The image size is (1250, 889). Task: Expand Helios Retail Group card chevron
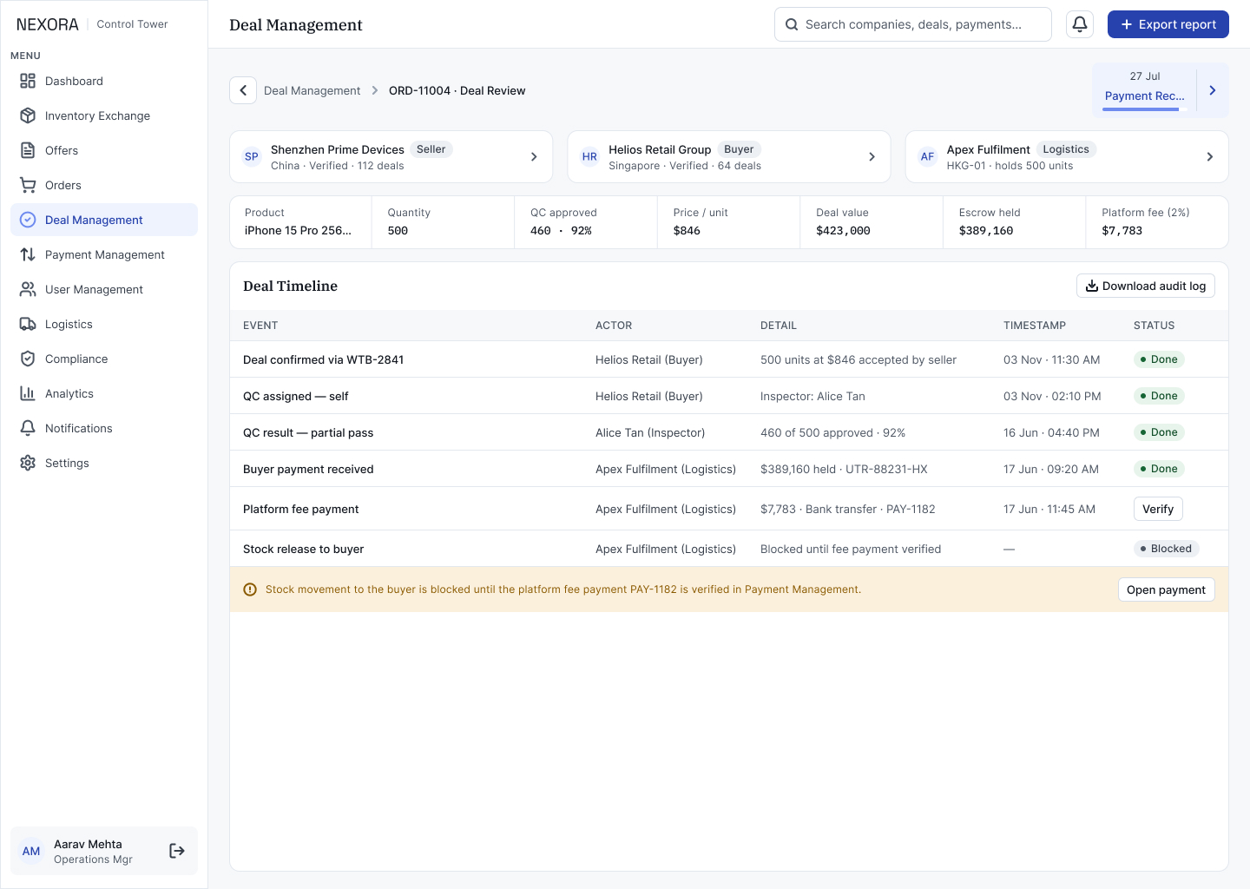pos(872,157)
